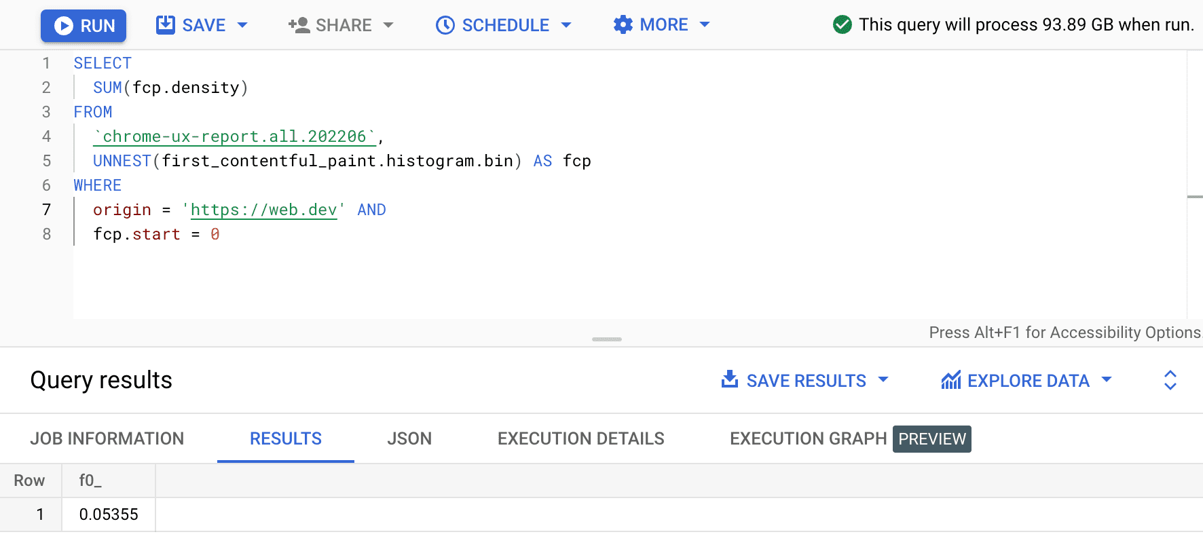Click the MORE gear icon
The width and height of the screenshot is (1203, 547).
[x=623, y=25]
